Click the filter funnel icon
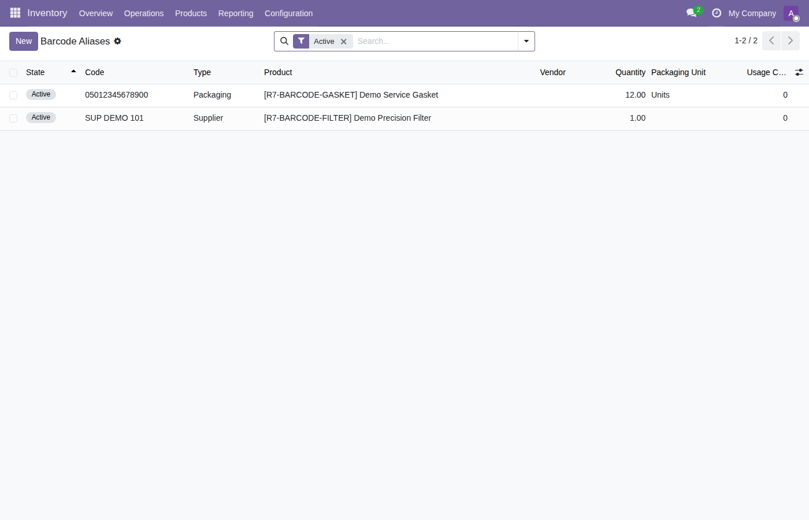The image size is (809, 520). point(301,41)
